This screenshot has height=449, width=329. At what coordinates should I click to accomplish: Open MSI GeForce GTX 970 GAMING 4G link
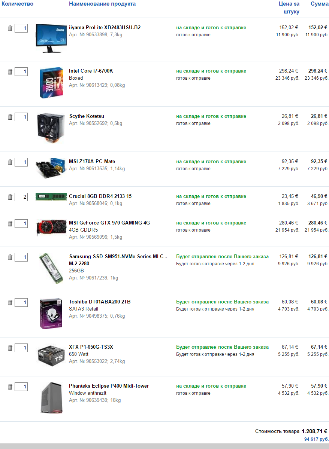pos(109,223)
